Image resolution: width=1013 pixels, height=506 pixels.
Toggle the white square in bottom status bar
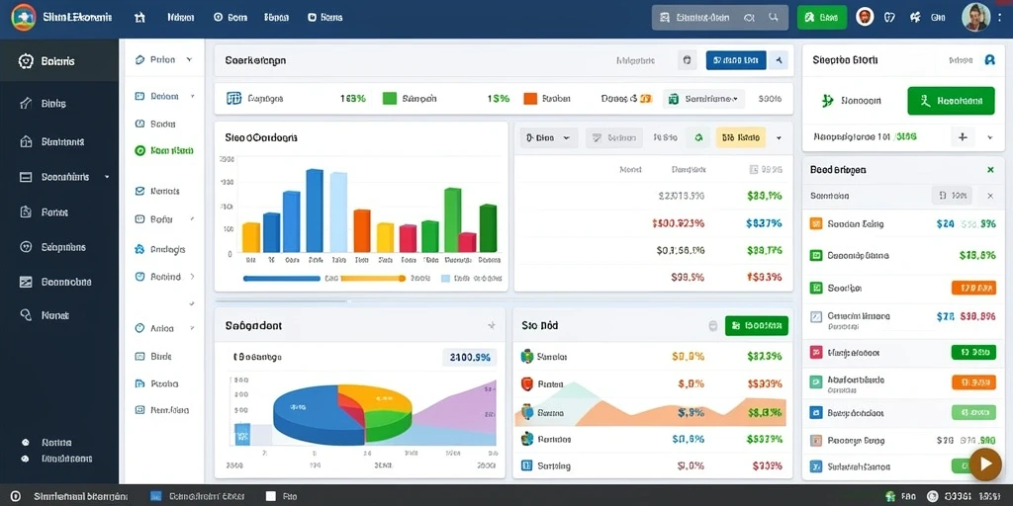271,496
